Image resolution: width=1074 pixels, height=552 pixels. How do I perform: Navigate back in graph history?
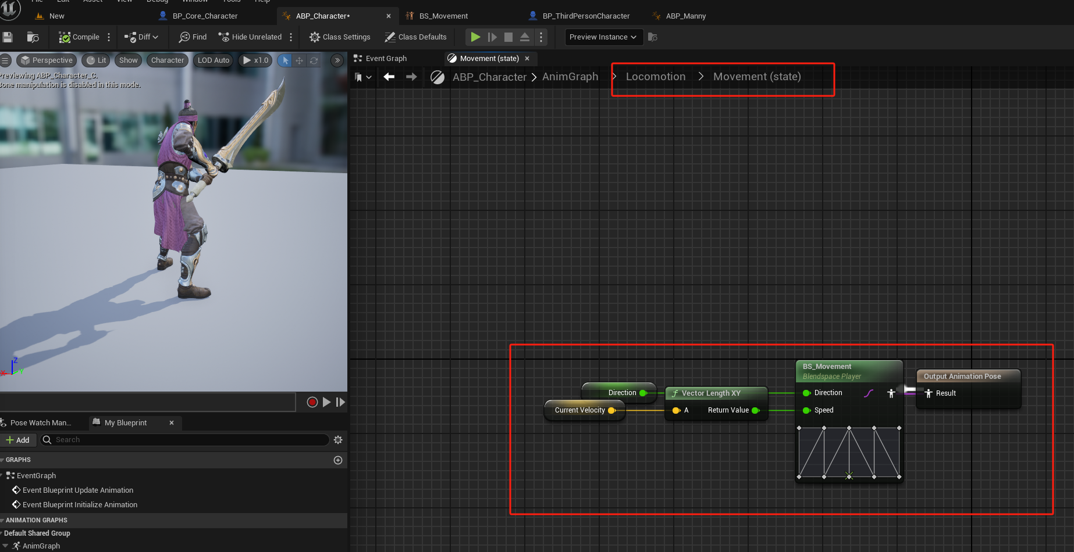389,77
